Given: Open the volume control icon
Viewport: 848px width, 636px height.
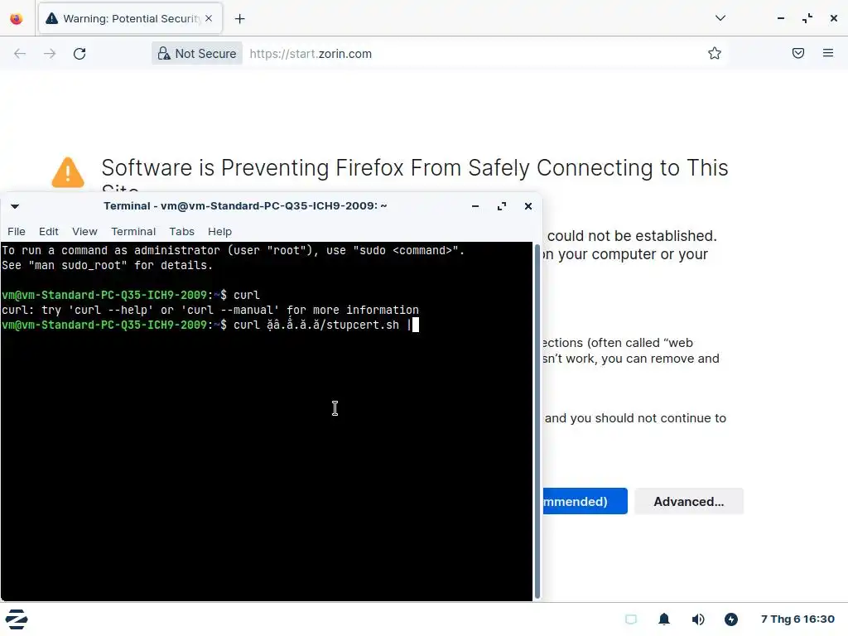Looking at the screenshot, I should (697, 619).
